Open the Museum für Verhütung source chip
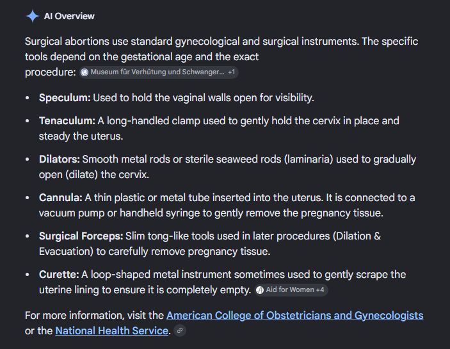 pos(159,72)
